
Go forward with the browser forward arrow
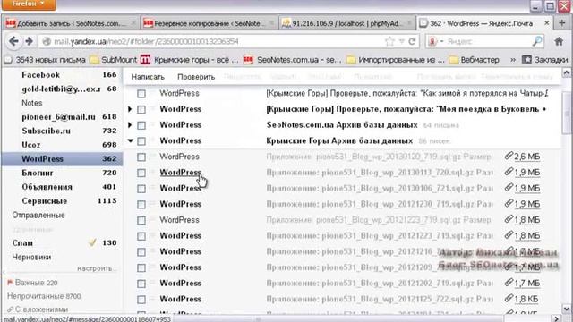pos(29,41)
